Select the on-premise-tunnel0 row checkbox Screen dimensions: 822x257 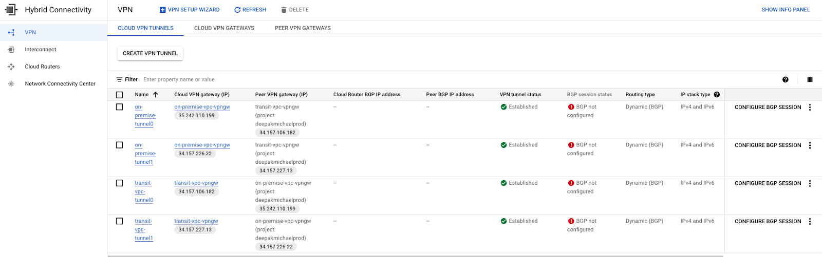[x=120, y=107]
